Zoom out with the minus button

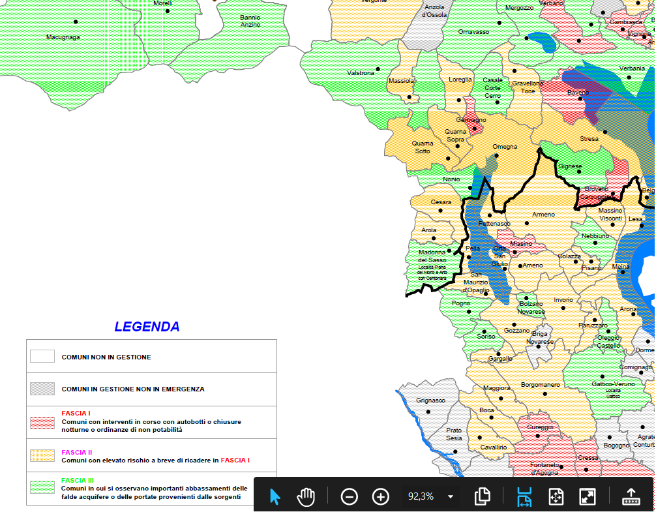(x=350, y=497)
